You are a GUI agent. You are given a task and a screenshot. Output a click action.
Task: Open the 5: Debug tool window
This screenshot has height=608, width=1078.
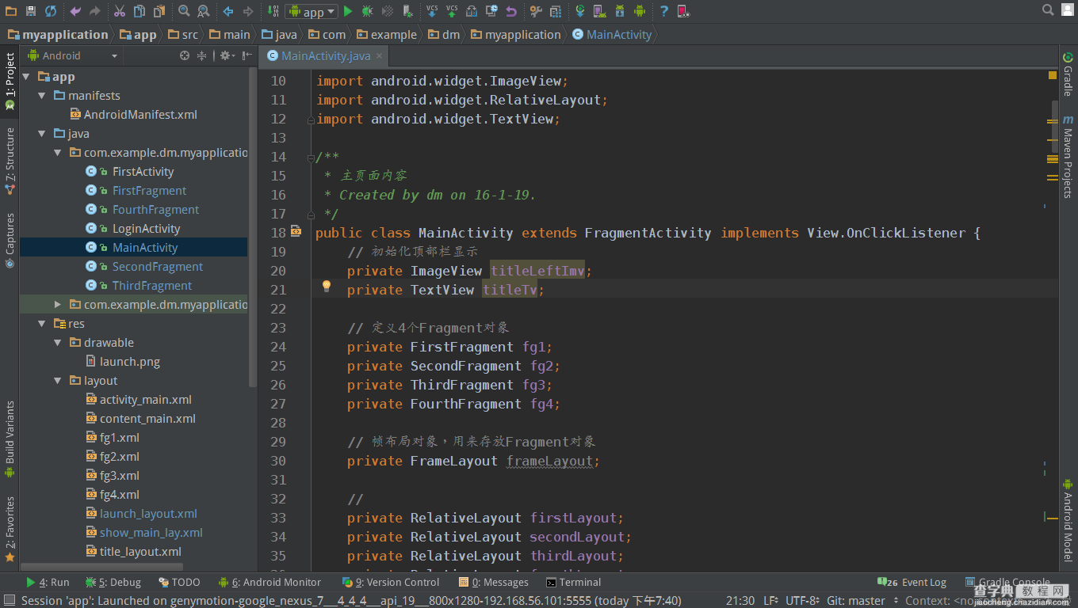coord(113,582)
